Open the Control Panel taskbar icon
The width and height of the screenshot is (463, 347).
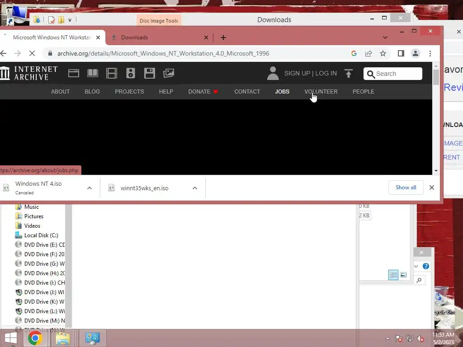pyautogui.click(x=92, y=338)
